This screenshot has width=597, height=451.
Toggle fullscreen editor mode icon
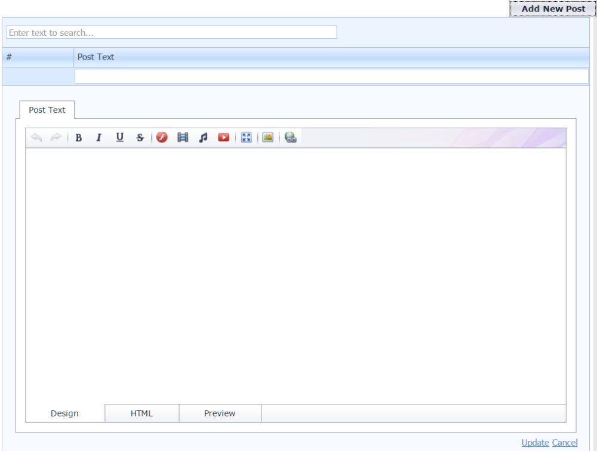click(x=247, y=137)
